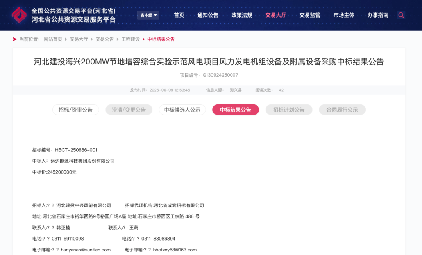Click publish time 2025-06-09 12:53:45

[170, 90]
